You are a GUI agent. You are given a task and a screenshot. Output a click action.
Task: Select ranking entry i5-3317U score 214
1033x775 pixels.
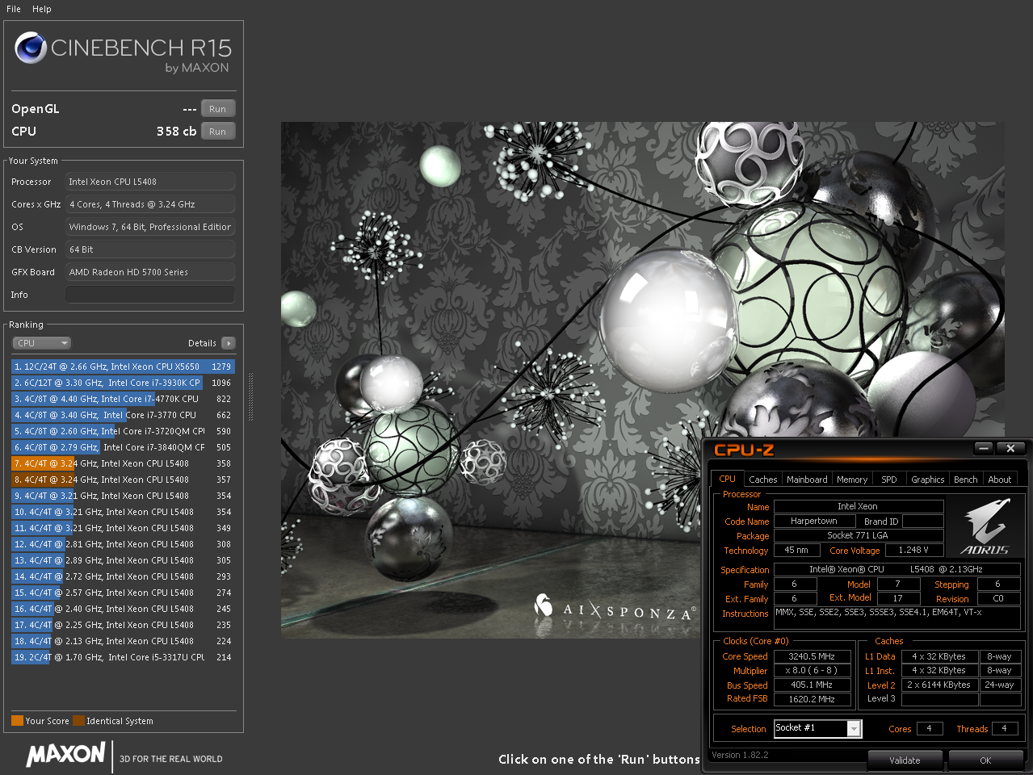[x=123, y=657]
